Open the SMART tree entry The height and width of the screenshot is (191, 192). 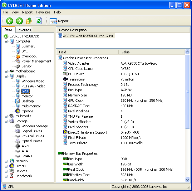[27, 156]
